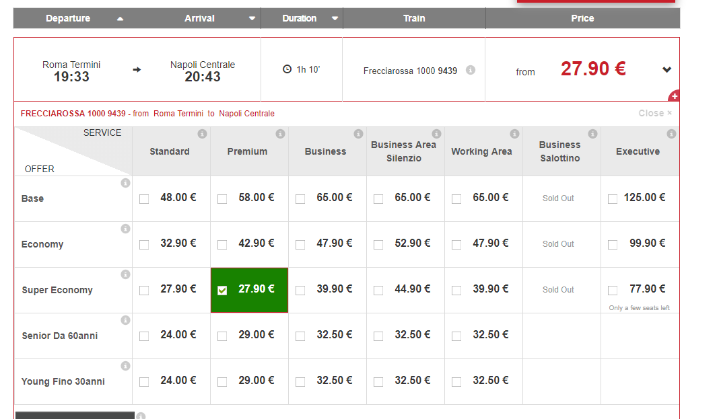717x419 pixels.
Task: Expand the price chevron next to 27.90 €
Action: [x=667, y=70]
